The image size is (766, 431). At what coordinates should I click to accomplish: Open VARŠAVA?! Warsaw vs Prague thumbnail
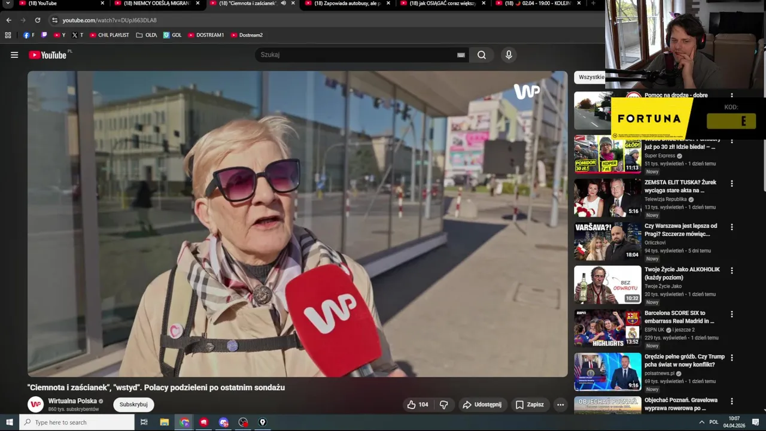(x=607, y=241)
